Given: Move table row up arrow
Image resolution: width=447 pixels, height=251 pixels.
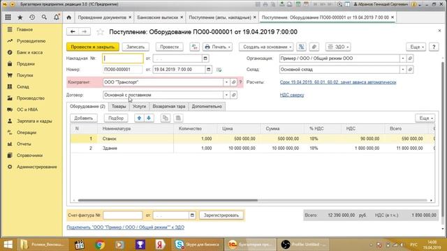Looking at the screenshot, I should tap(139, 118).
